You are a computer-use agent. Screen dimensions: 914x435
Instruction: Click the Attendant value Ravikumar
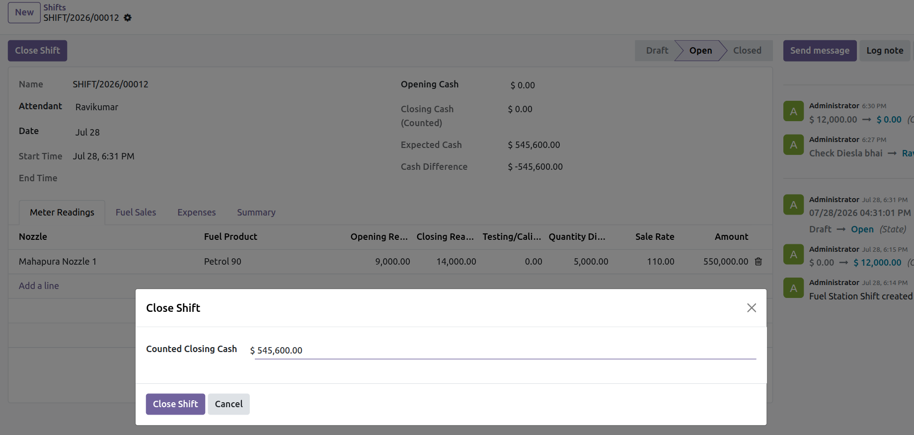point(97,107)
